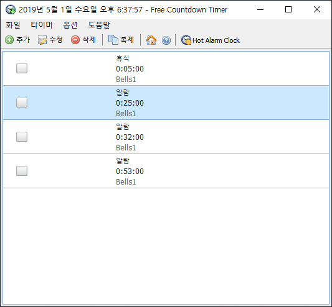Minimize the Free Countdown Timer window
Image resolution: width=332 pixels, height=307 pixels.
(260, 9)
